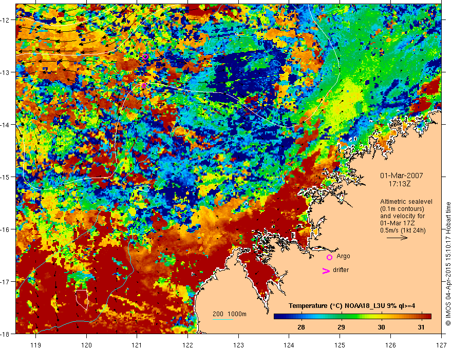
Task: Click the '-16' latitude axis label
Action: (x=5, y=229)
